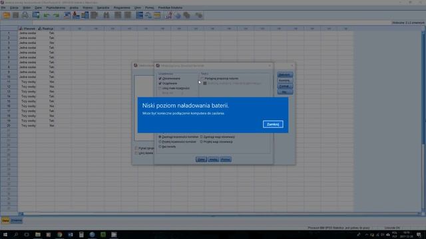Open the Windows Start menu

tap(5, 234)
